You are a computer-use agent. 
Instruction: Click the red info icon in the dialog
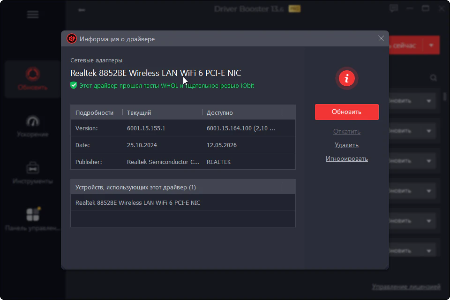(347, 78)
